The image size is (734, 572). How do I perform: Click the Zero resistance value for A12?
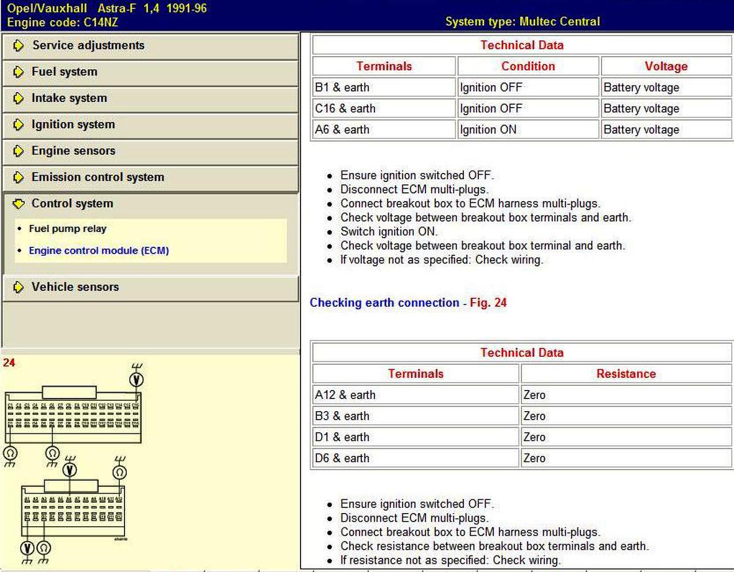point(626,395)
